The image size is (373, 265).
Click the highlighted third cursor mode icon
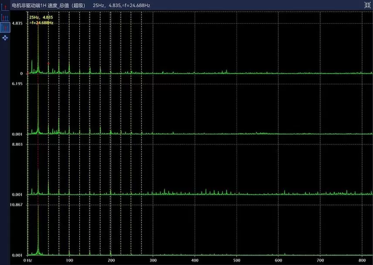(x=5, y=27)
